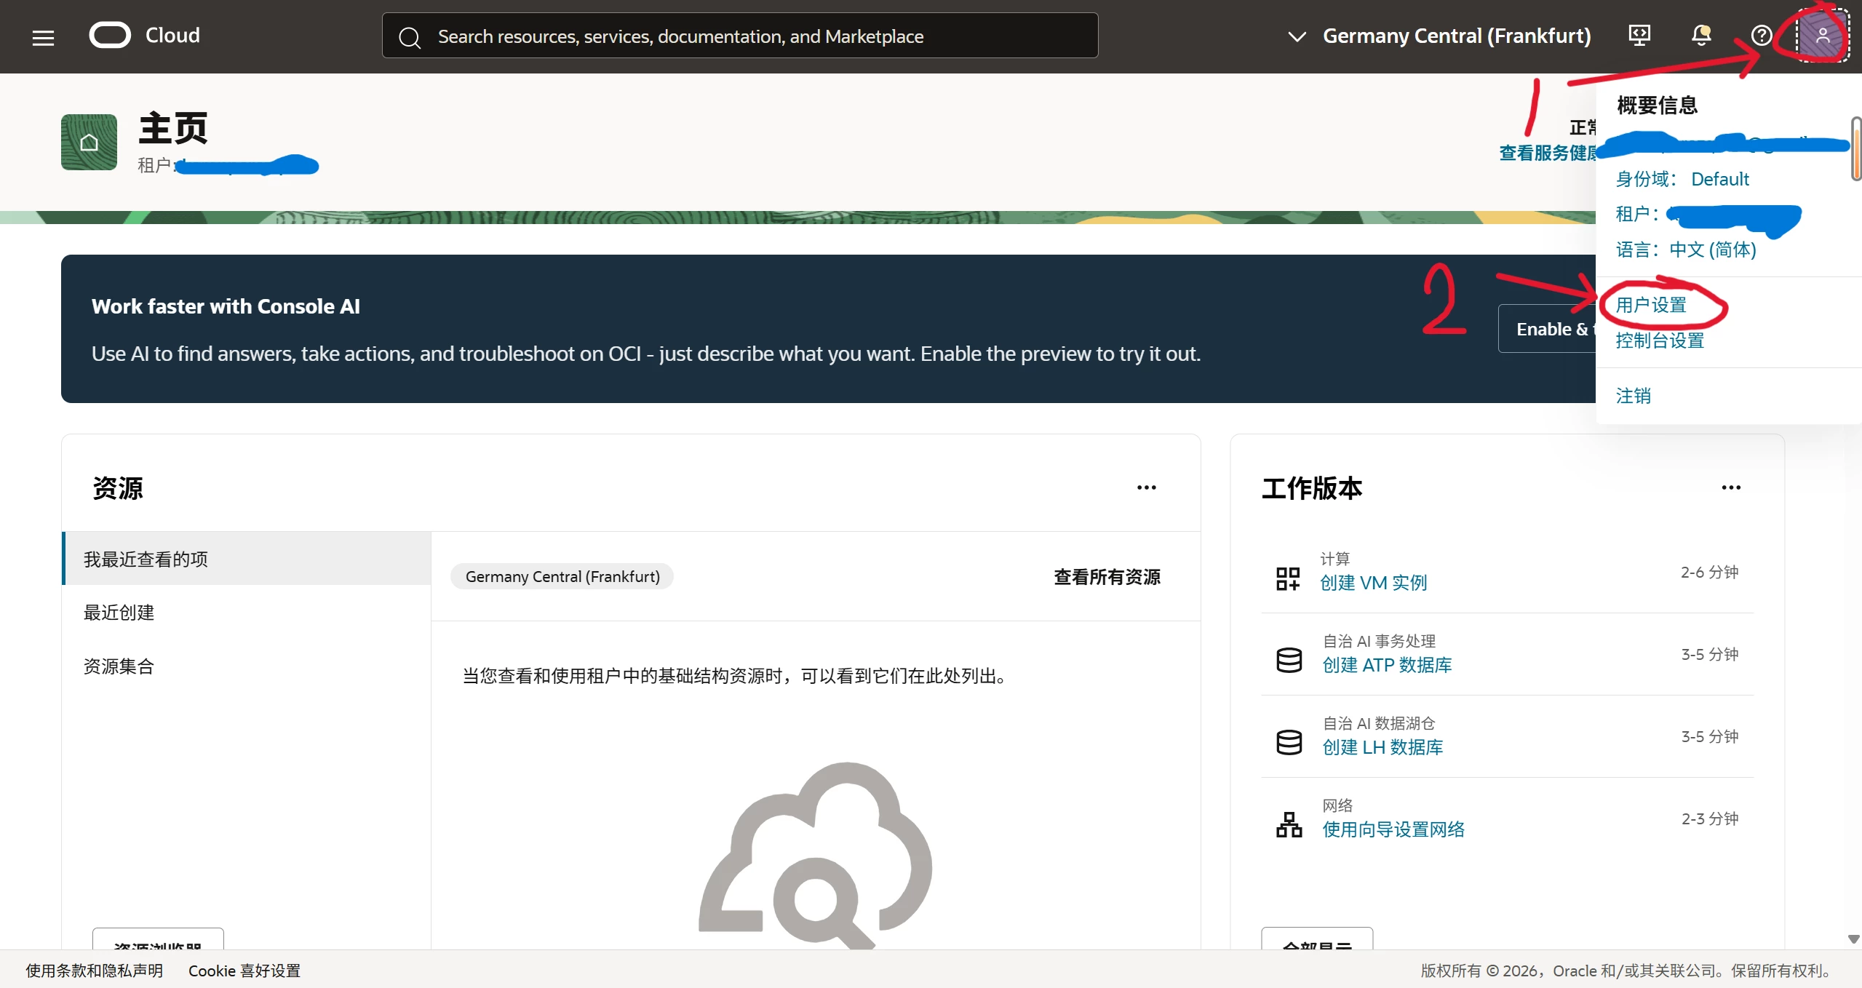Open the Cloud Shell developer tools icon
1862x988 pixels.
click(1639, 36)
